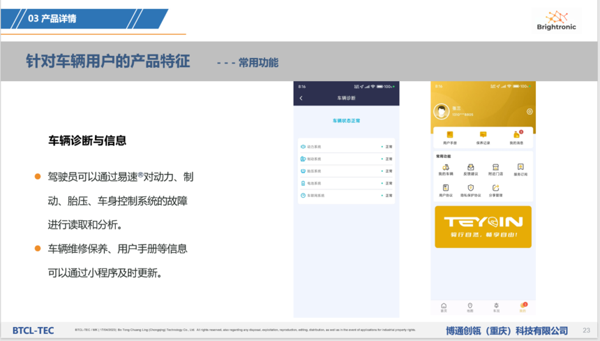This screenshot has width=600, height=341.
Task: Select the 车联网系统 connectivity icon
Action: click(x=303, y=196)
